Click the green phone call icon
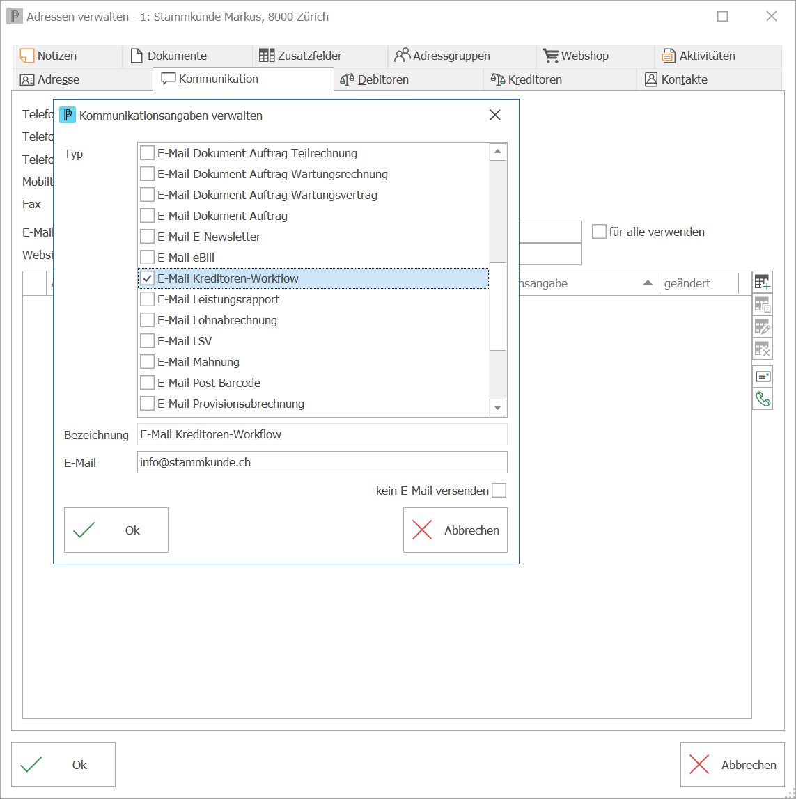 763,399
